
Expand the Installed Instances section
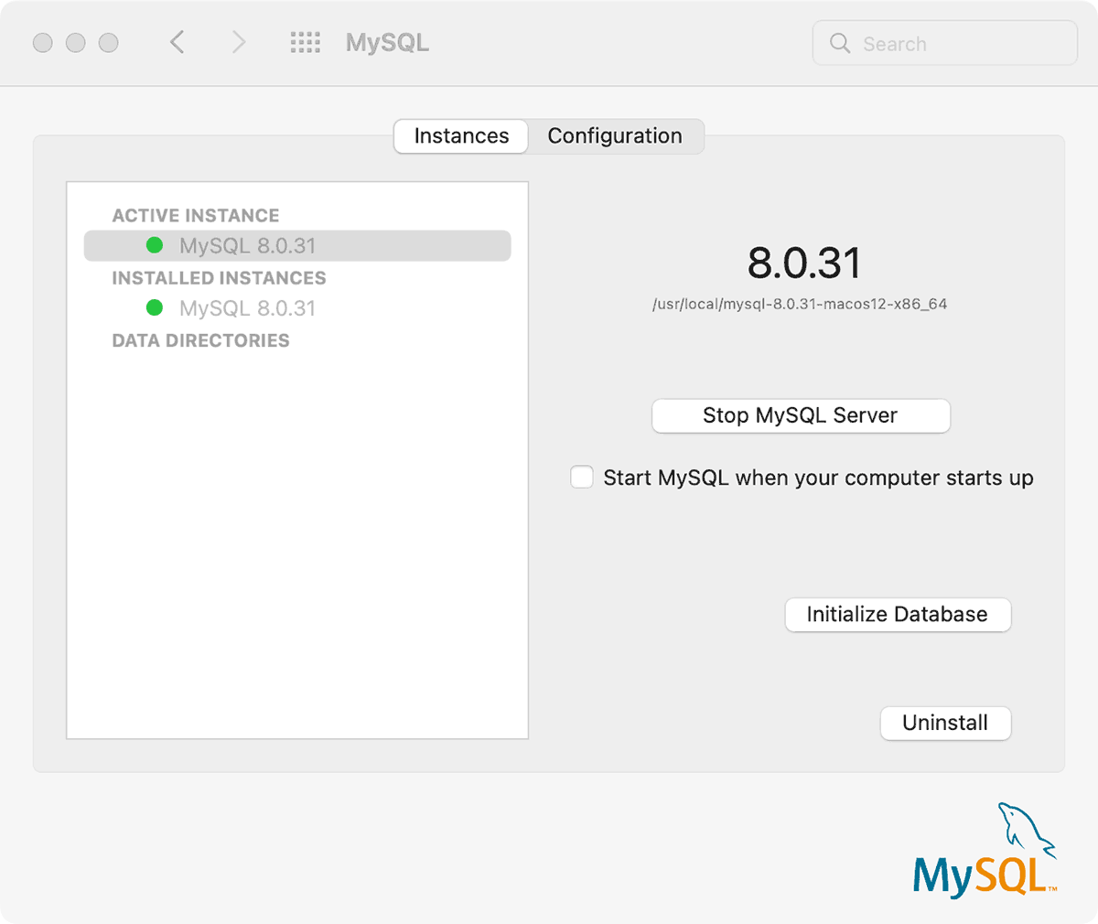tap(219, 278)
